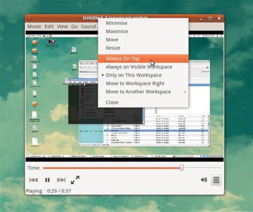Viewport: 253px width, 212px height.
Task: Choose Minimise in the context menu
Action: tap(143, 23)
